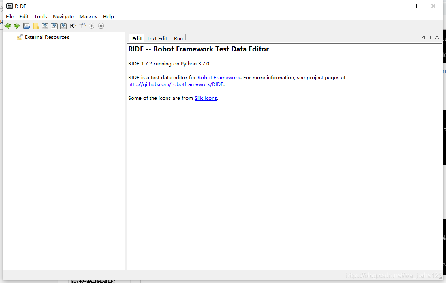The image size is (446, 283).
Task: Open the github.com/robotframework/RIDE link
Action: click(176, 84)
